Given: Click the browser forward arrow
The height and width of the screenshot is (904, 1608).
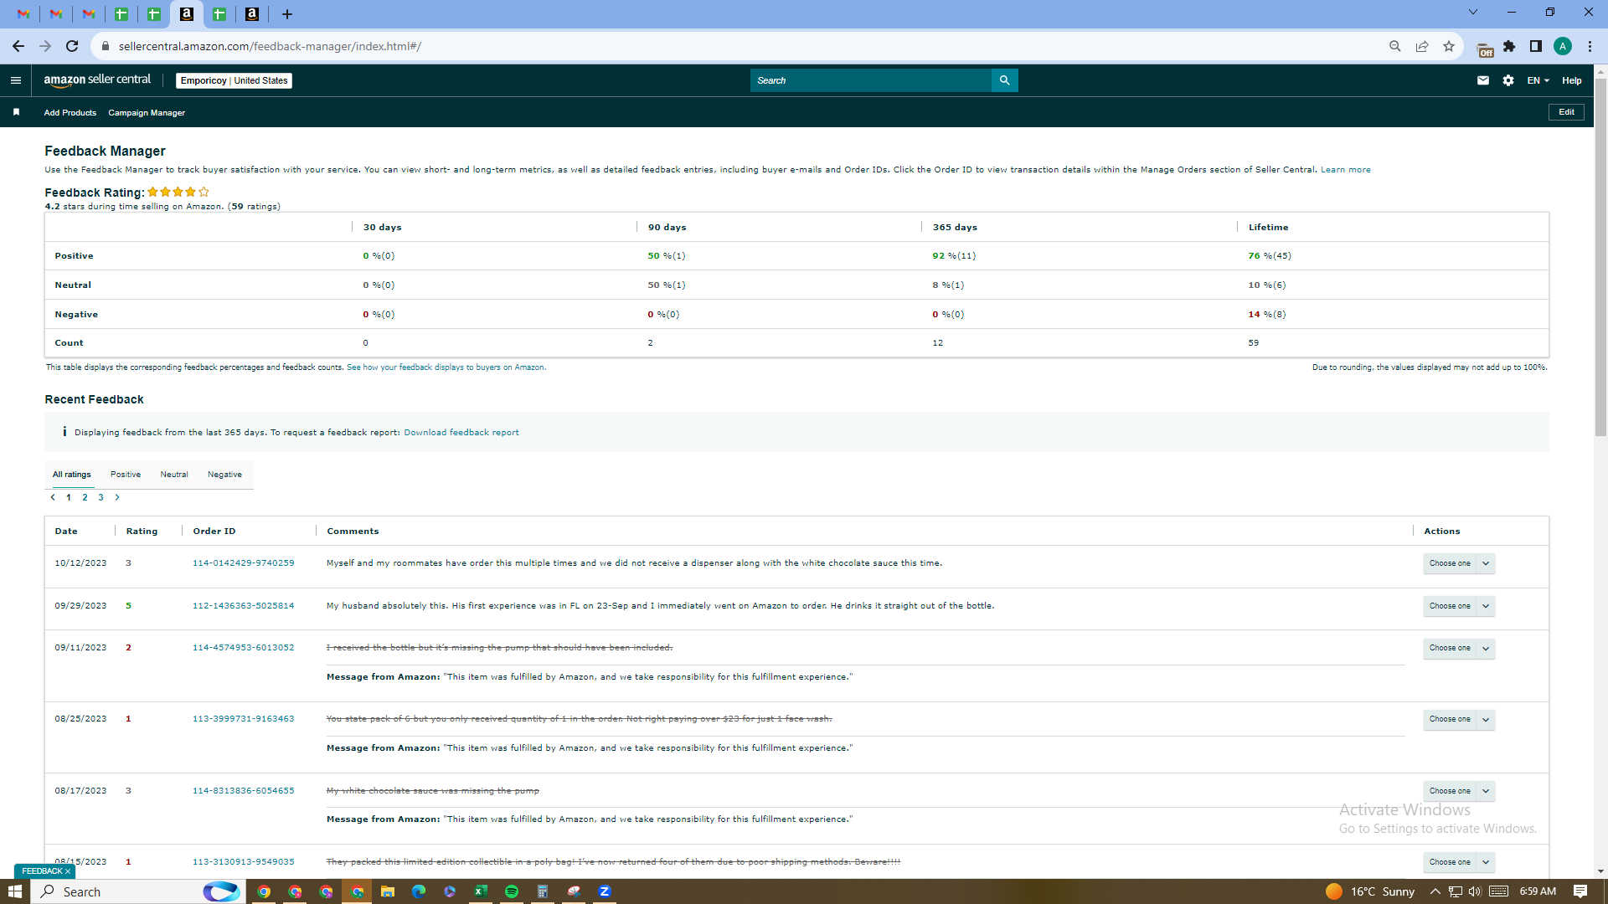Looking at the screenshot, I should (45, 46).
